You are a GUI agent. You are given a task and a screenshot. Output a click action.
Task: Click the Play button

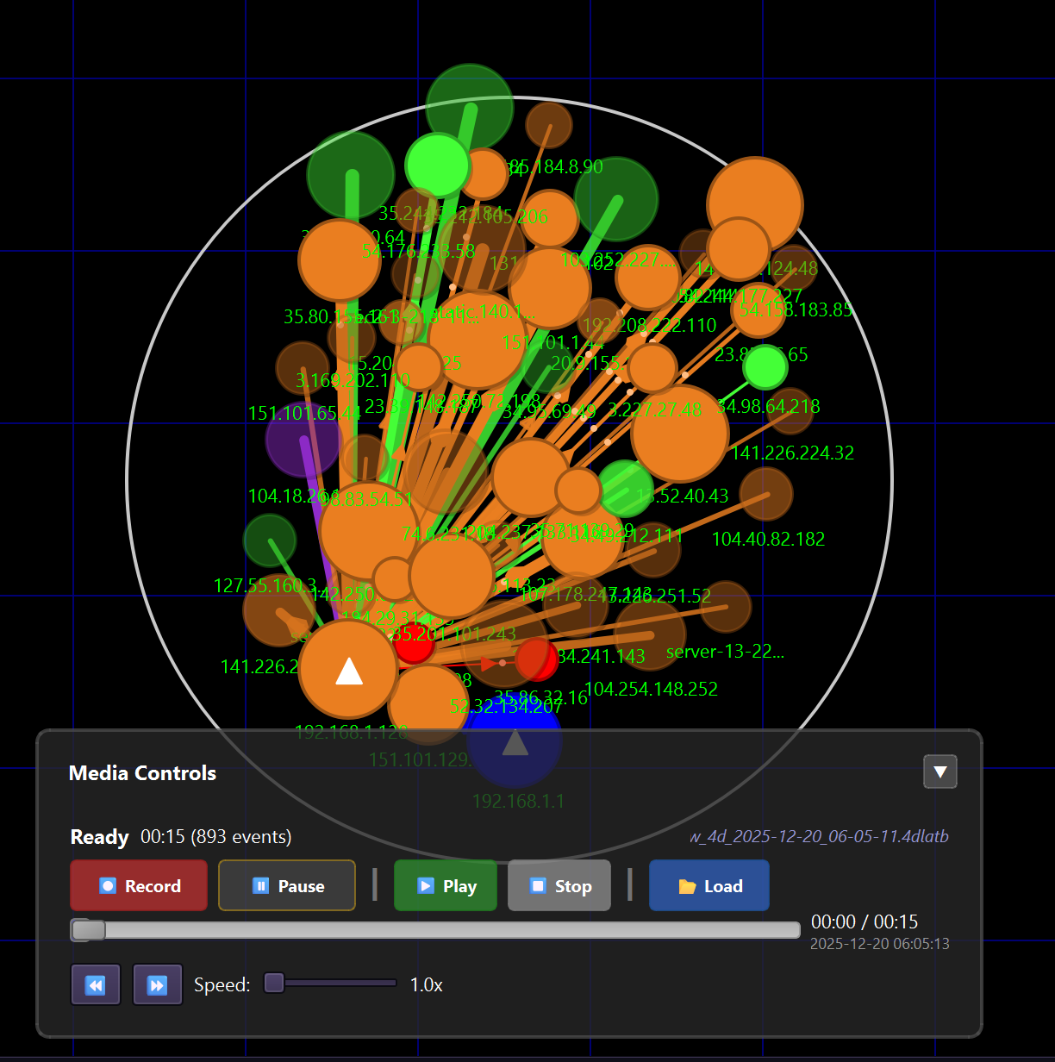pos(445,885)
